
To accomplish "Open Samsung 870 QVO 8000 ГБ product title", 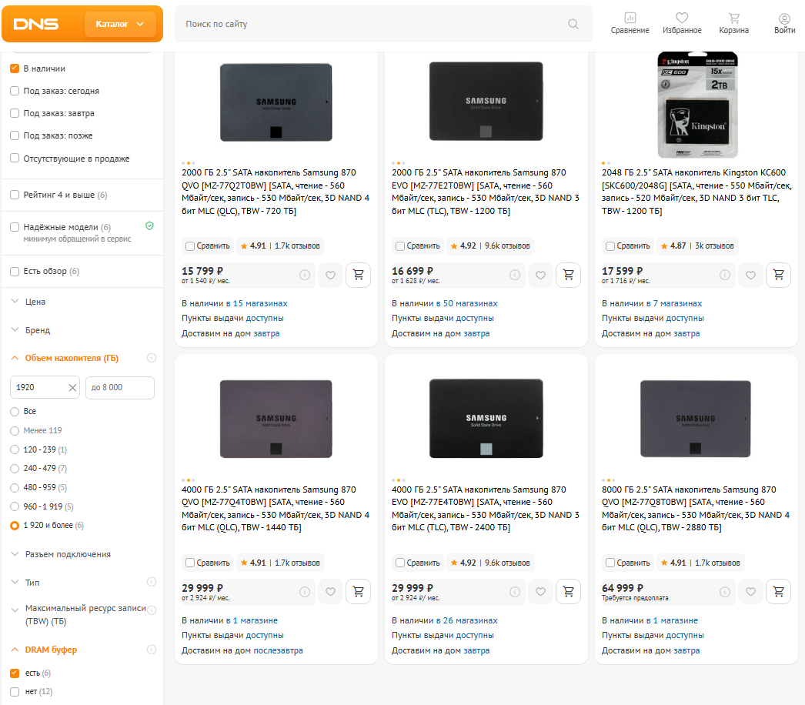I will click(696, 508).
